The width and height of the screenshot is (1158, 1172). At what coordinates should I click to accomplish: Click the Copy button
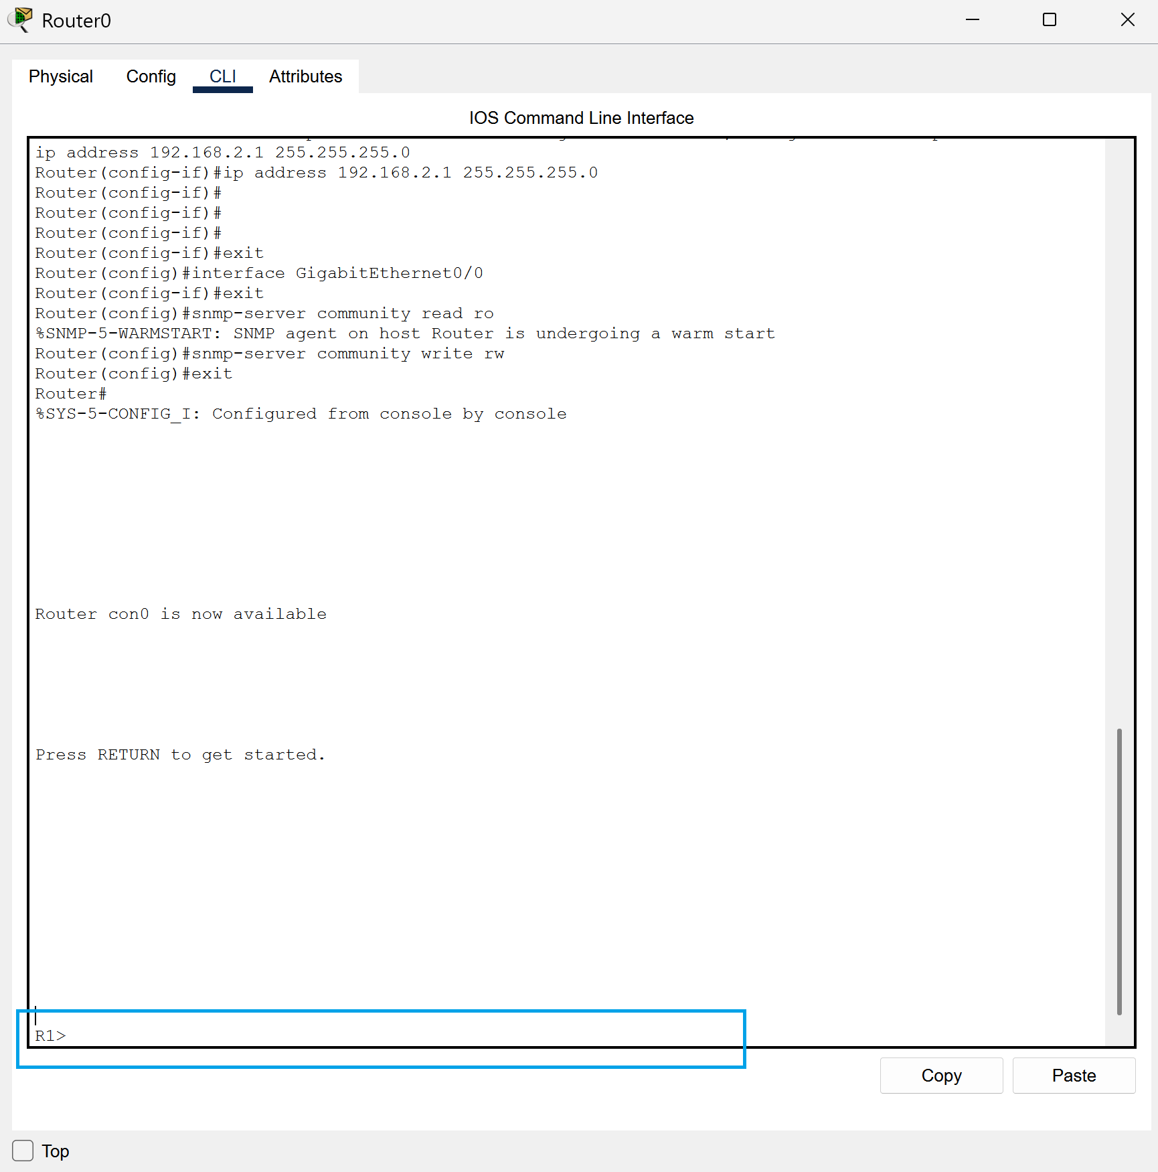pyautogui.click(x=941, y=1076)
